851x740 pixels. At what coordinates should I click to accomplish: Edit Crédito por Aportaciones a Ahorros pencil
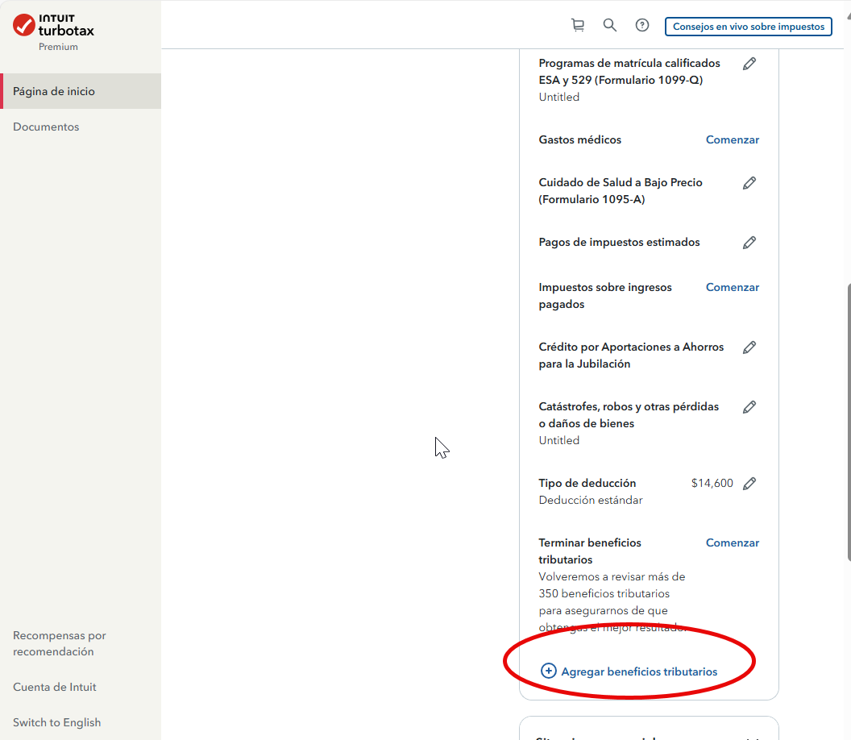pyautogui.click(x=749, y=347)
